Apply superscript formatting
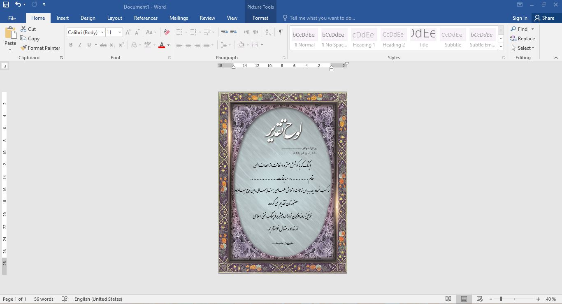 tap(121, 45)
